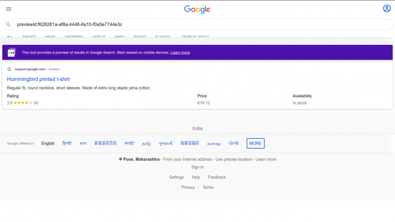The width and height of the screenshot is (395, 222).
Task: Open Search Tools
Action: point(196,36)
